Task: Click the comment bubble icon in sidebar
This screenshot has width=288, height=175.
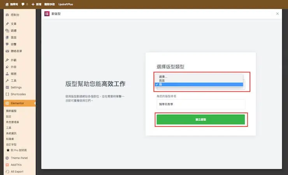Action: [x=7, y=44]
